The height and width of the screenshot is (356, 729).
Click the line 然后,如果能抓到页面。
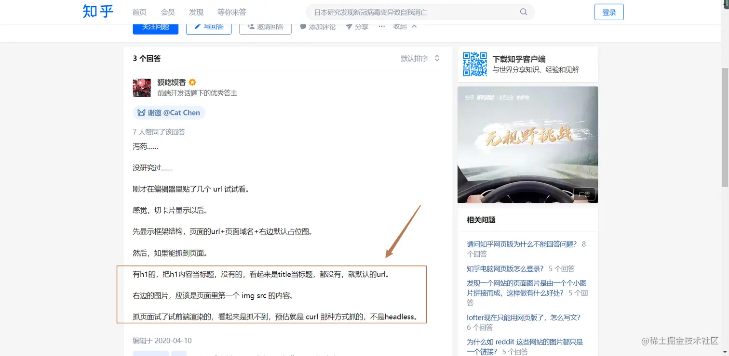click(x=170, y=253)
